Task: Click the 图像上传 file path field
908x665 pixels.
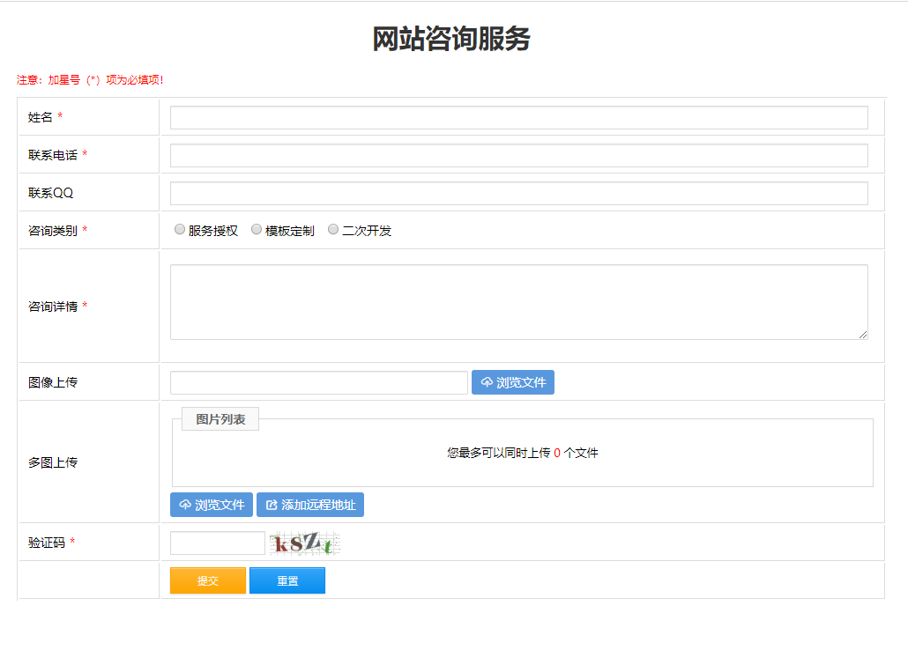Action: (318, 382)
